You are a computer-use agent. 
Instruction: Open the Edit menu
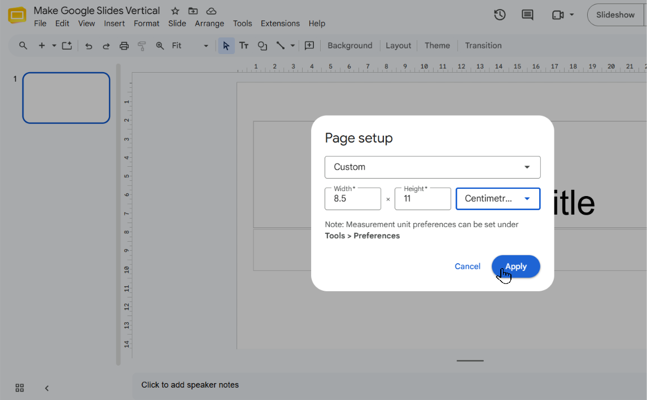62,24
